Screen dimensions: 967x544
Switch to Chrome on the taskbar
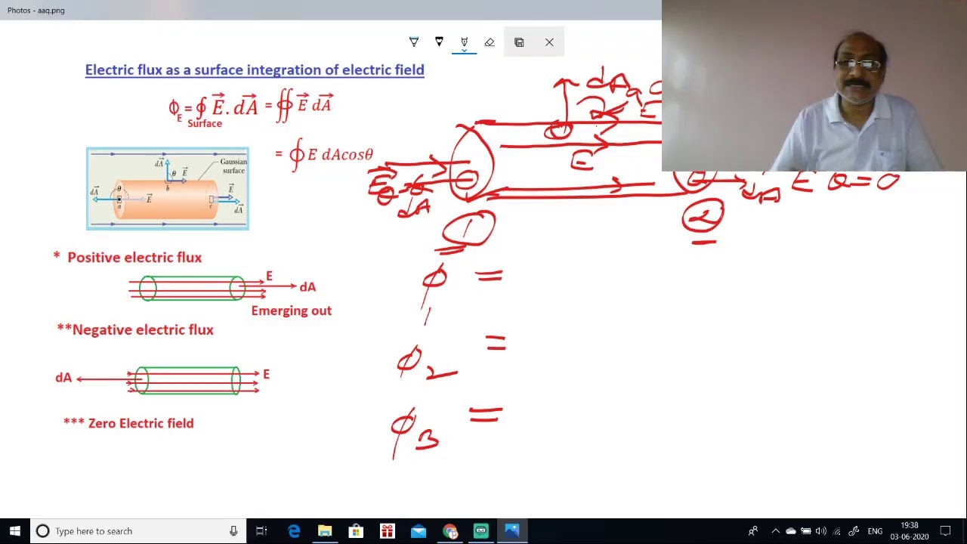point(450,531)
